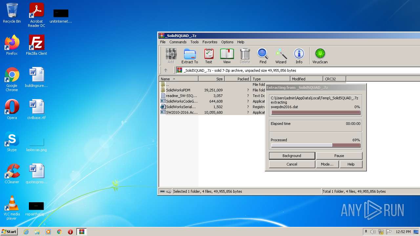Click the Chrome icon in the taskbar
420x236 pixels.
point(59,232)
